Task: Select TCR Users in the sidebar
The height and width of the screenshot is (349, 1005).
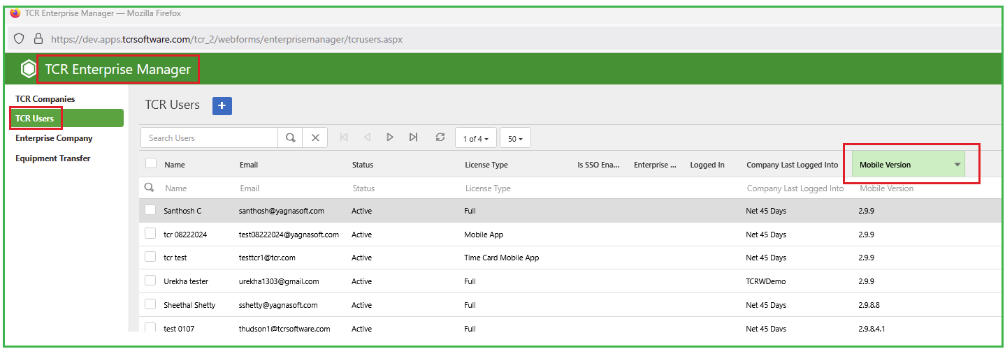Action: pos(66,118)
